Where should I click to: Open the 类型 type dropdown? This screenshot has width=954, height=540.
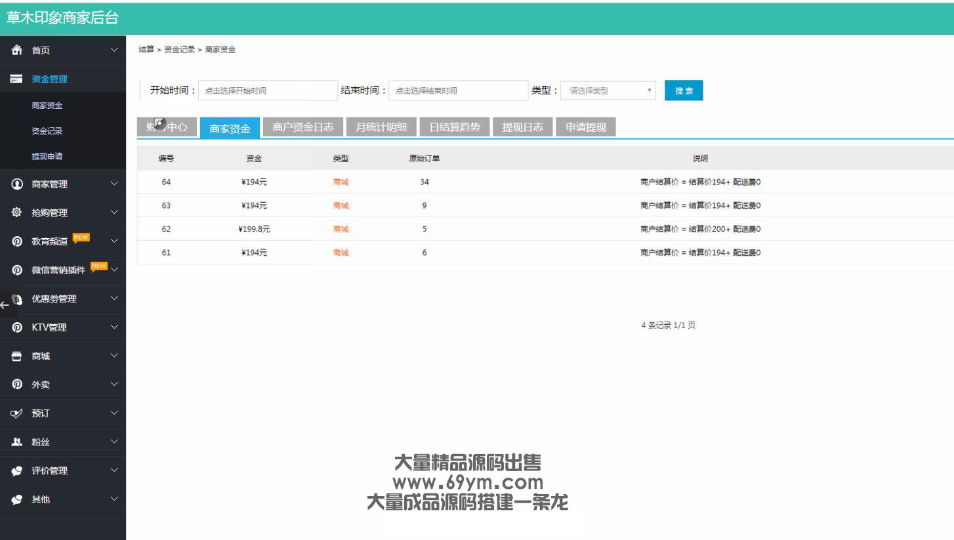click(x=609, y=91)
